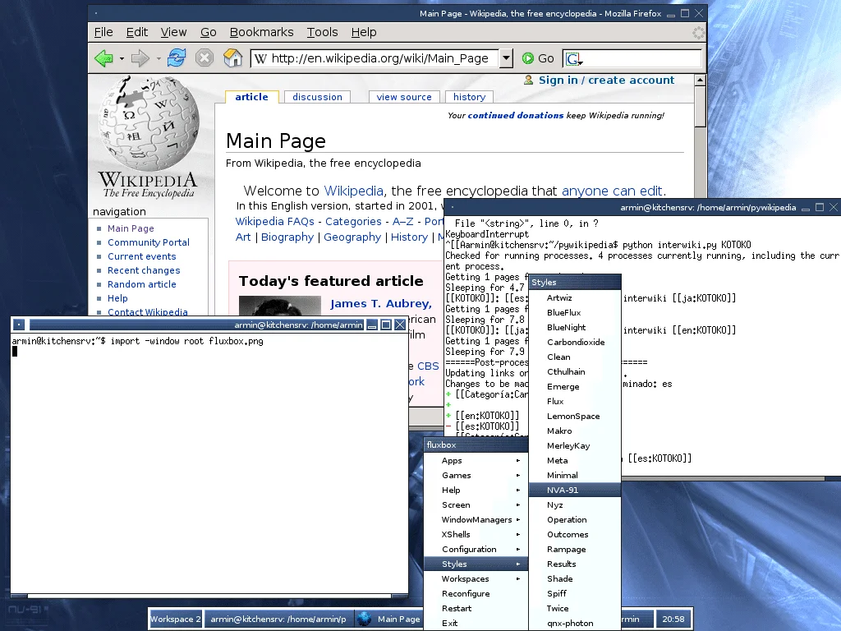Open the Bookmarks menu

coord(261,32)
